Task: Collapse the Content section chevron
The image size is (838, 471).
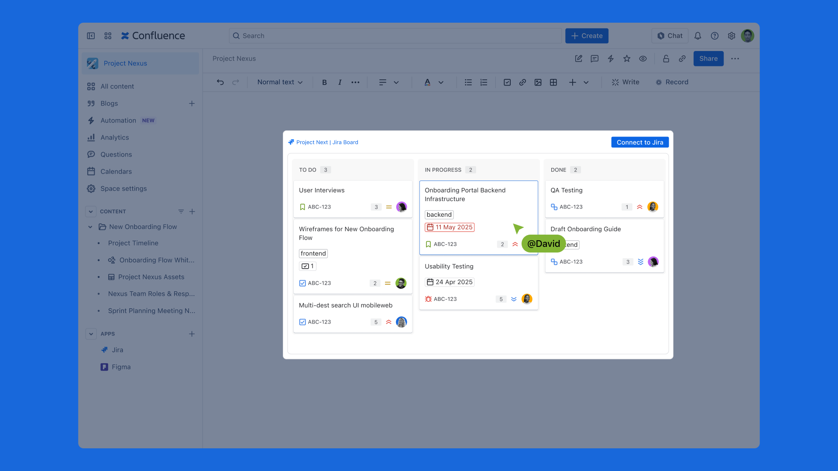Action: [91, 212]
